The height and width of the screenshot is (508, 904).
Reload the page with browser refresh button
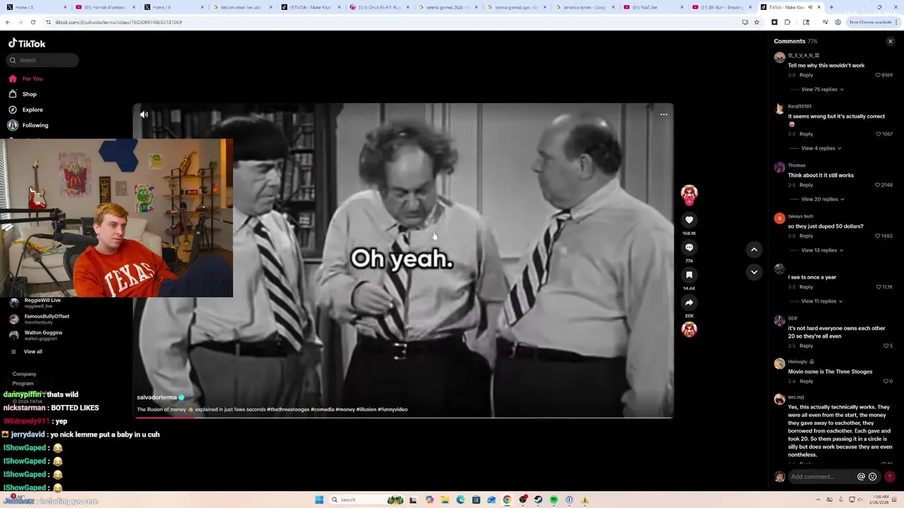coord(32,22)
